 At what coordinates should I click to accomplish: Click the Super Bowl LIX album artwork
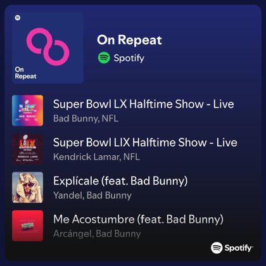27,149
